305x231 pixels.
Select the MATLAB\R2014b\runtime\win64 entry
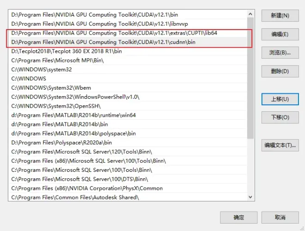tap(128, 115)
